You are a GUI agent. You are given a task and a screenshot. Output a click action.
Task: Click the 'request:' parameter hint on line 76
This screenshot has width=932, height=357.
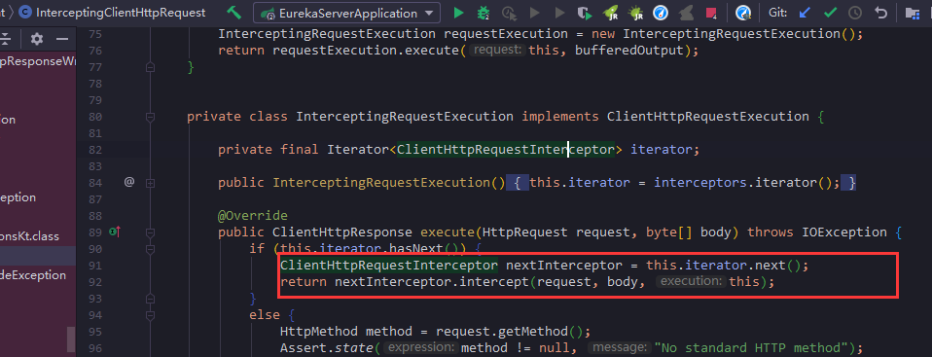click(x=497, y=51)
